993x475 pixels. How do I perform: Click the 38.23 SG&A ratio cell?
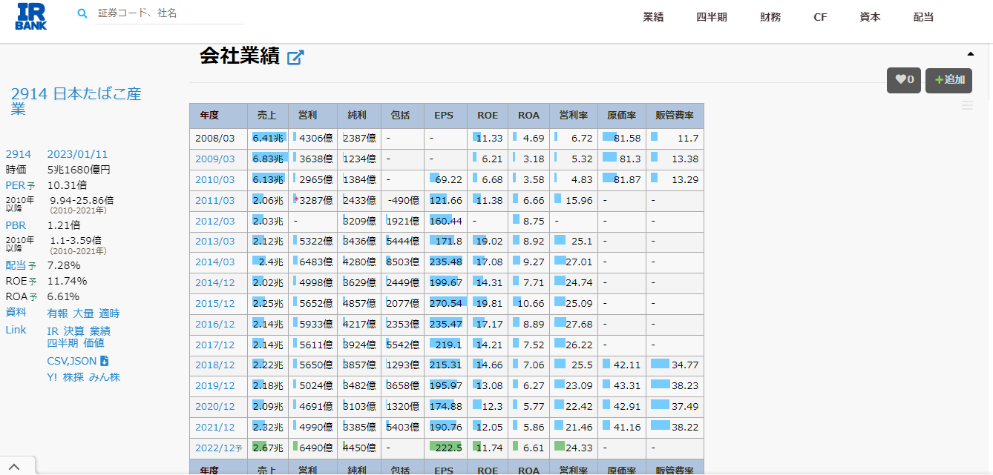pos(675,386)
